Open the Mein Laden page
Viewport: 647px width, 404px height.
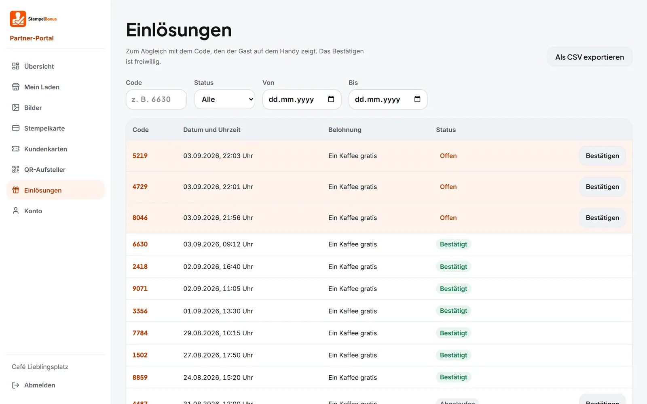coord(55,87)
